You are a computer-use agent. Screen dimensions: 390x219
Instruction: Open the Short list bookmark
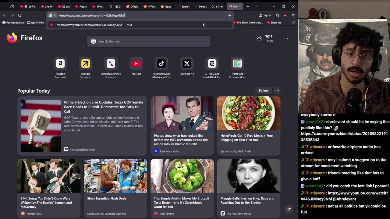click(x=274, y=23)
